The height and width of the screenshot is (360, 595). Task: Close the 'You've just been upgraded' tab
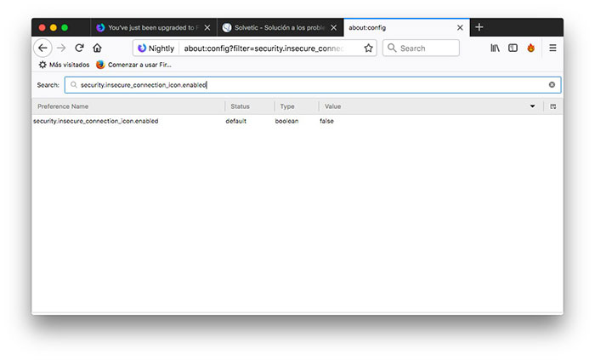[x=207, y=28]
